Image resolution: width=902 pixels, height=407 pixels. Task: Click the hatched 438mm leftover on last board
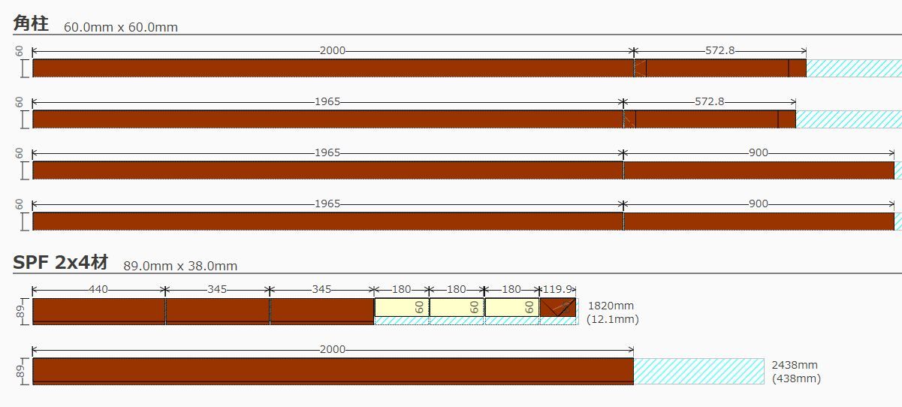pyautogui.click(x=699, y=371)
